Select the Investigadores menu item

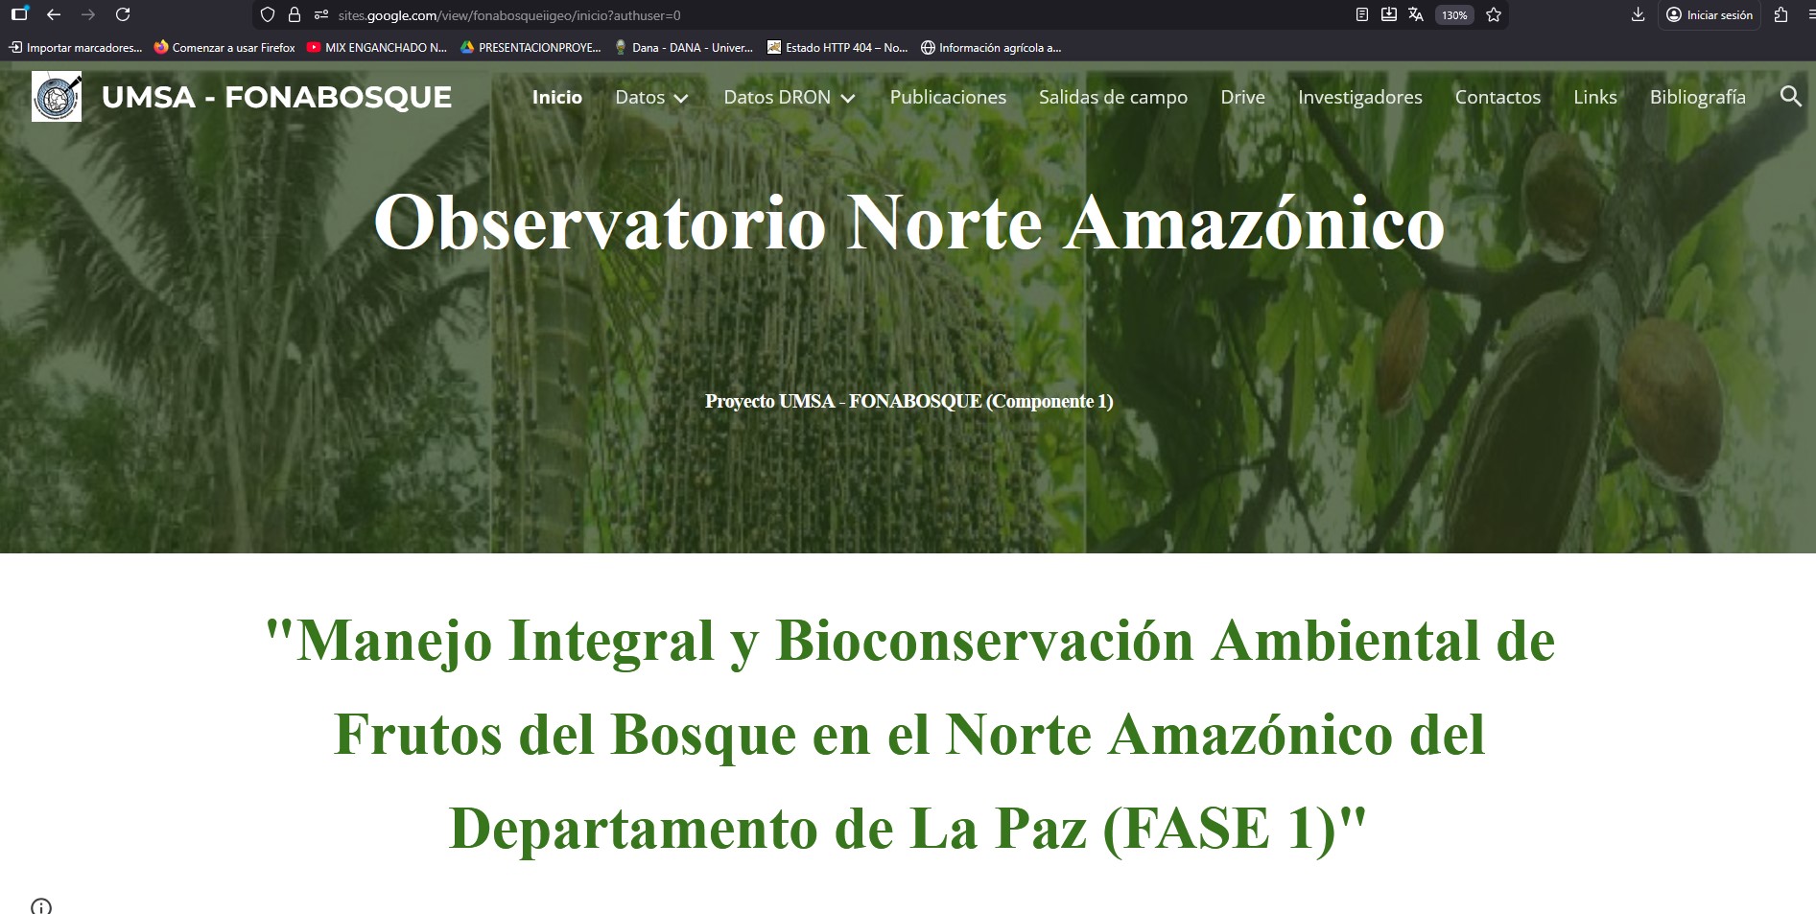click(x=1359, y=97)
